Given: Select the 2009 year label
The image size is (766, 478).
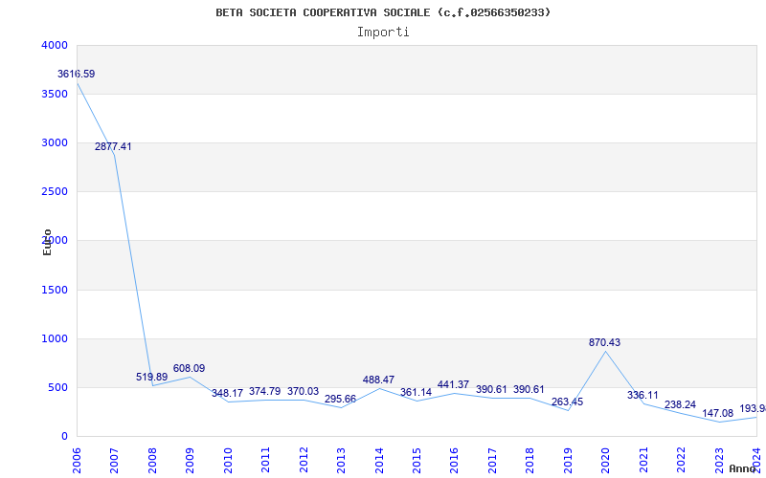Looking at the screenshot, I should click(x=190, y=460).
